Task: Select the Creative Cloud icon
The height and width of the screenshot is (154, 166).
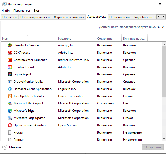Action: [10, 67]
